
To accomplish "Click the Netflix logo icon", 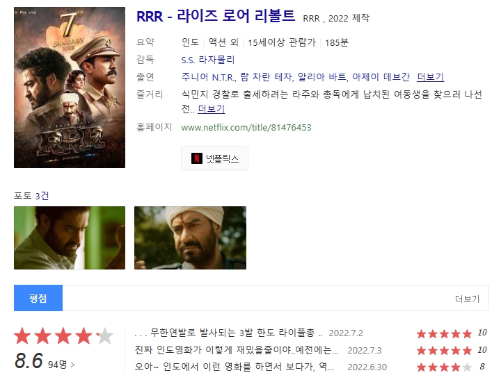I will (x=196, y=159).
